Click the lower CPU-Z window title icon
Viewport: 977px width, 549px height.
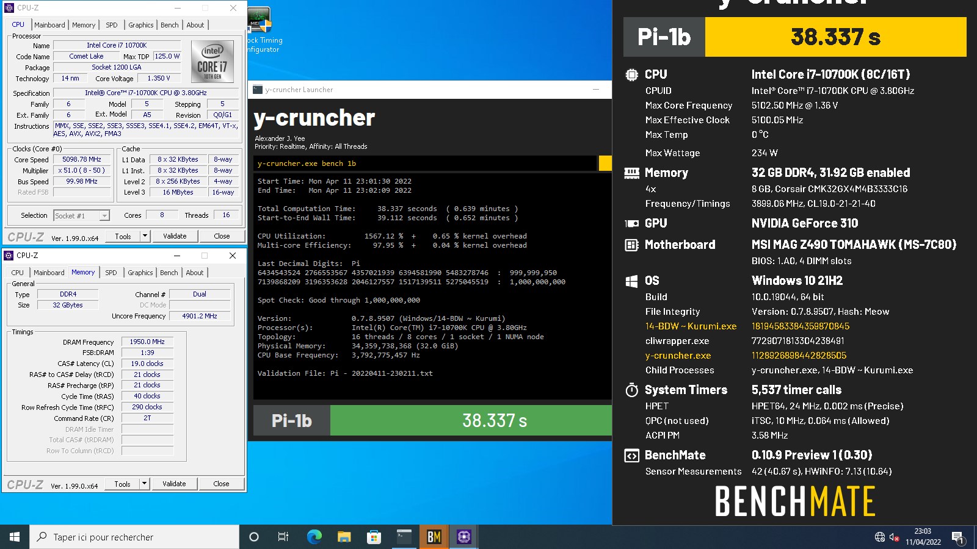coord(9,256)
